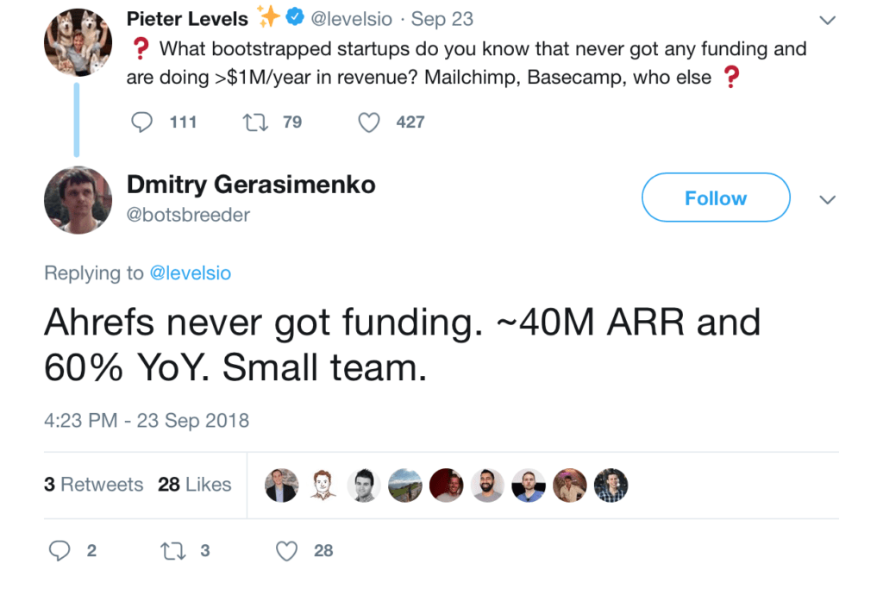
Task: Click the verified badge next to Pieter Levels
Action: tap(295, 17)
